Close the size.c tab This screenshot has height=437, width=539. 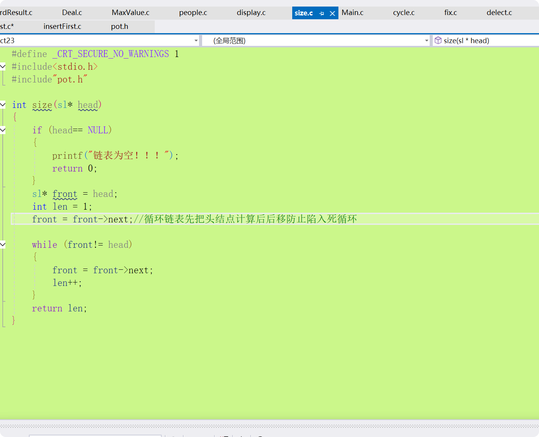click(x=333, y=13)
